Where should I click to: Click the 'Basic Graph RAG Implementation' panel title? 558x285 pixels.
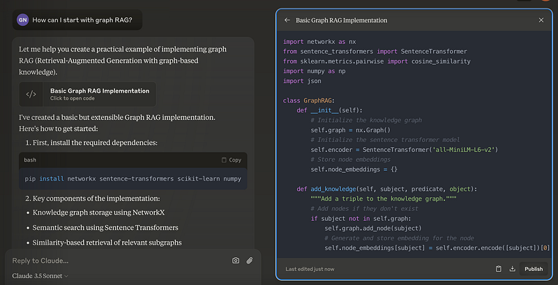tap(341, 20)
